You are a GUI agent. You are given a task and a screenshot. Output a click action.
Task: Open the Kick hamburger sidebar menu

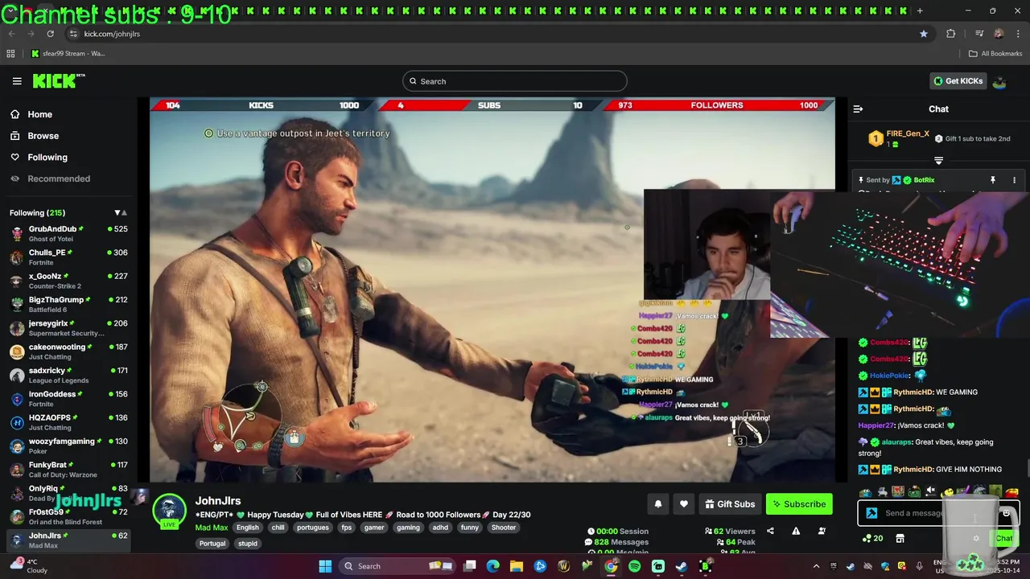[x=17, y=81]
